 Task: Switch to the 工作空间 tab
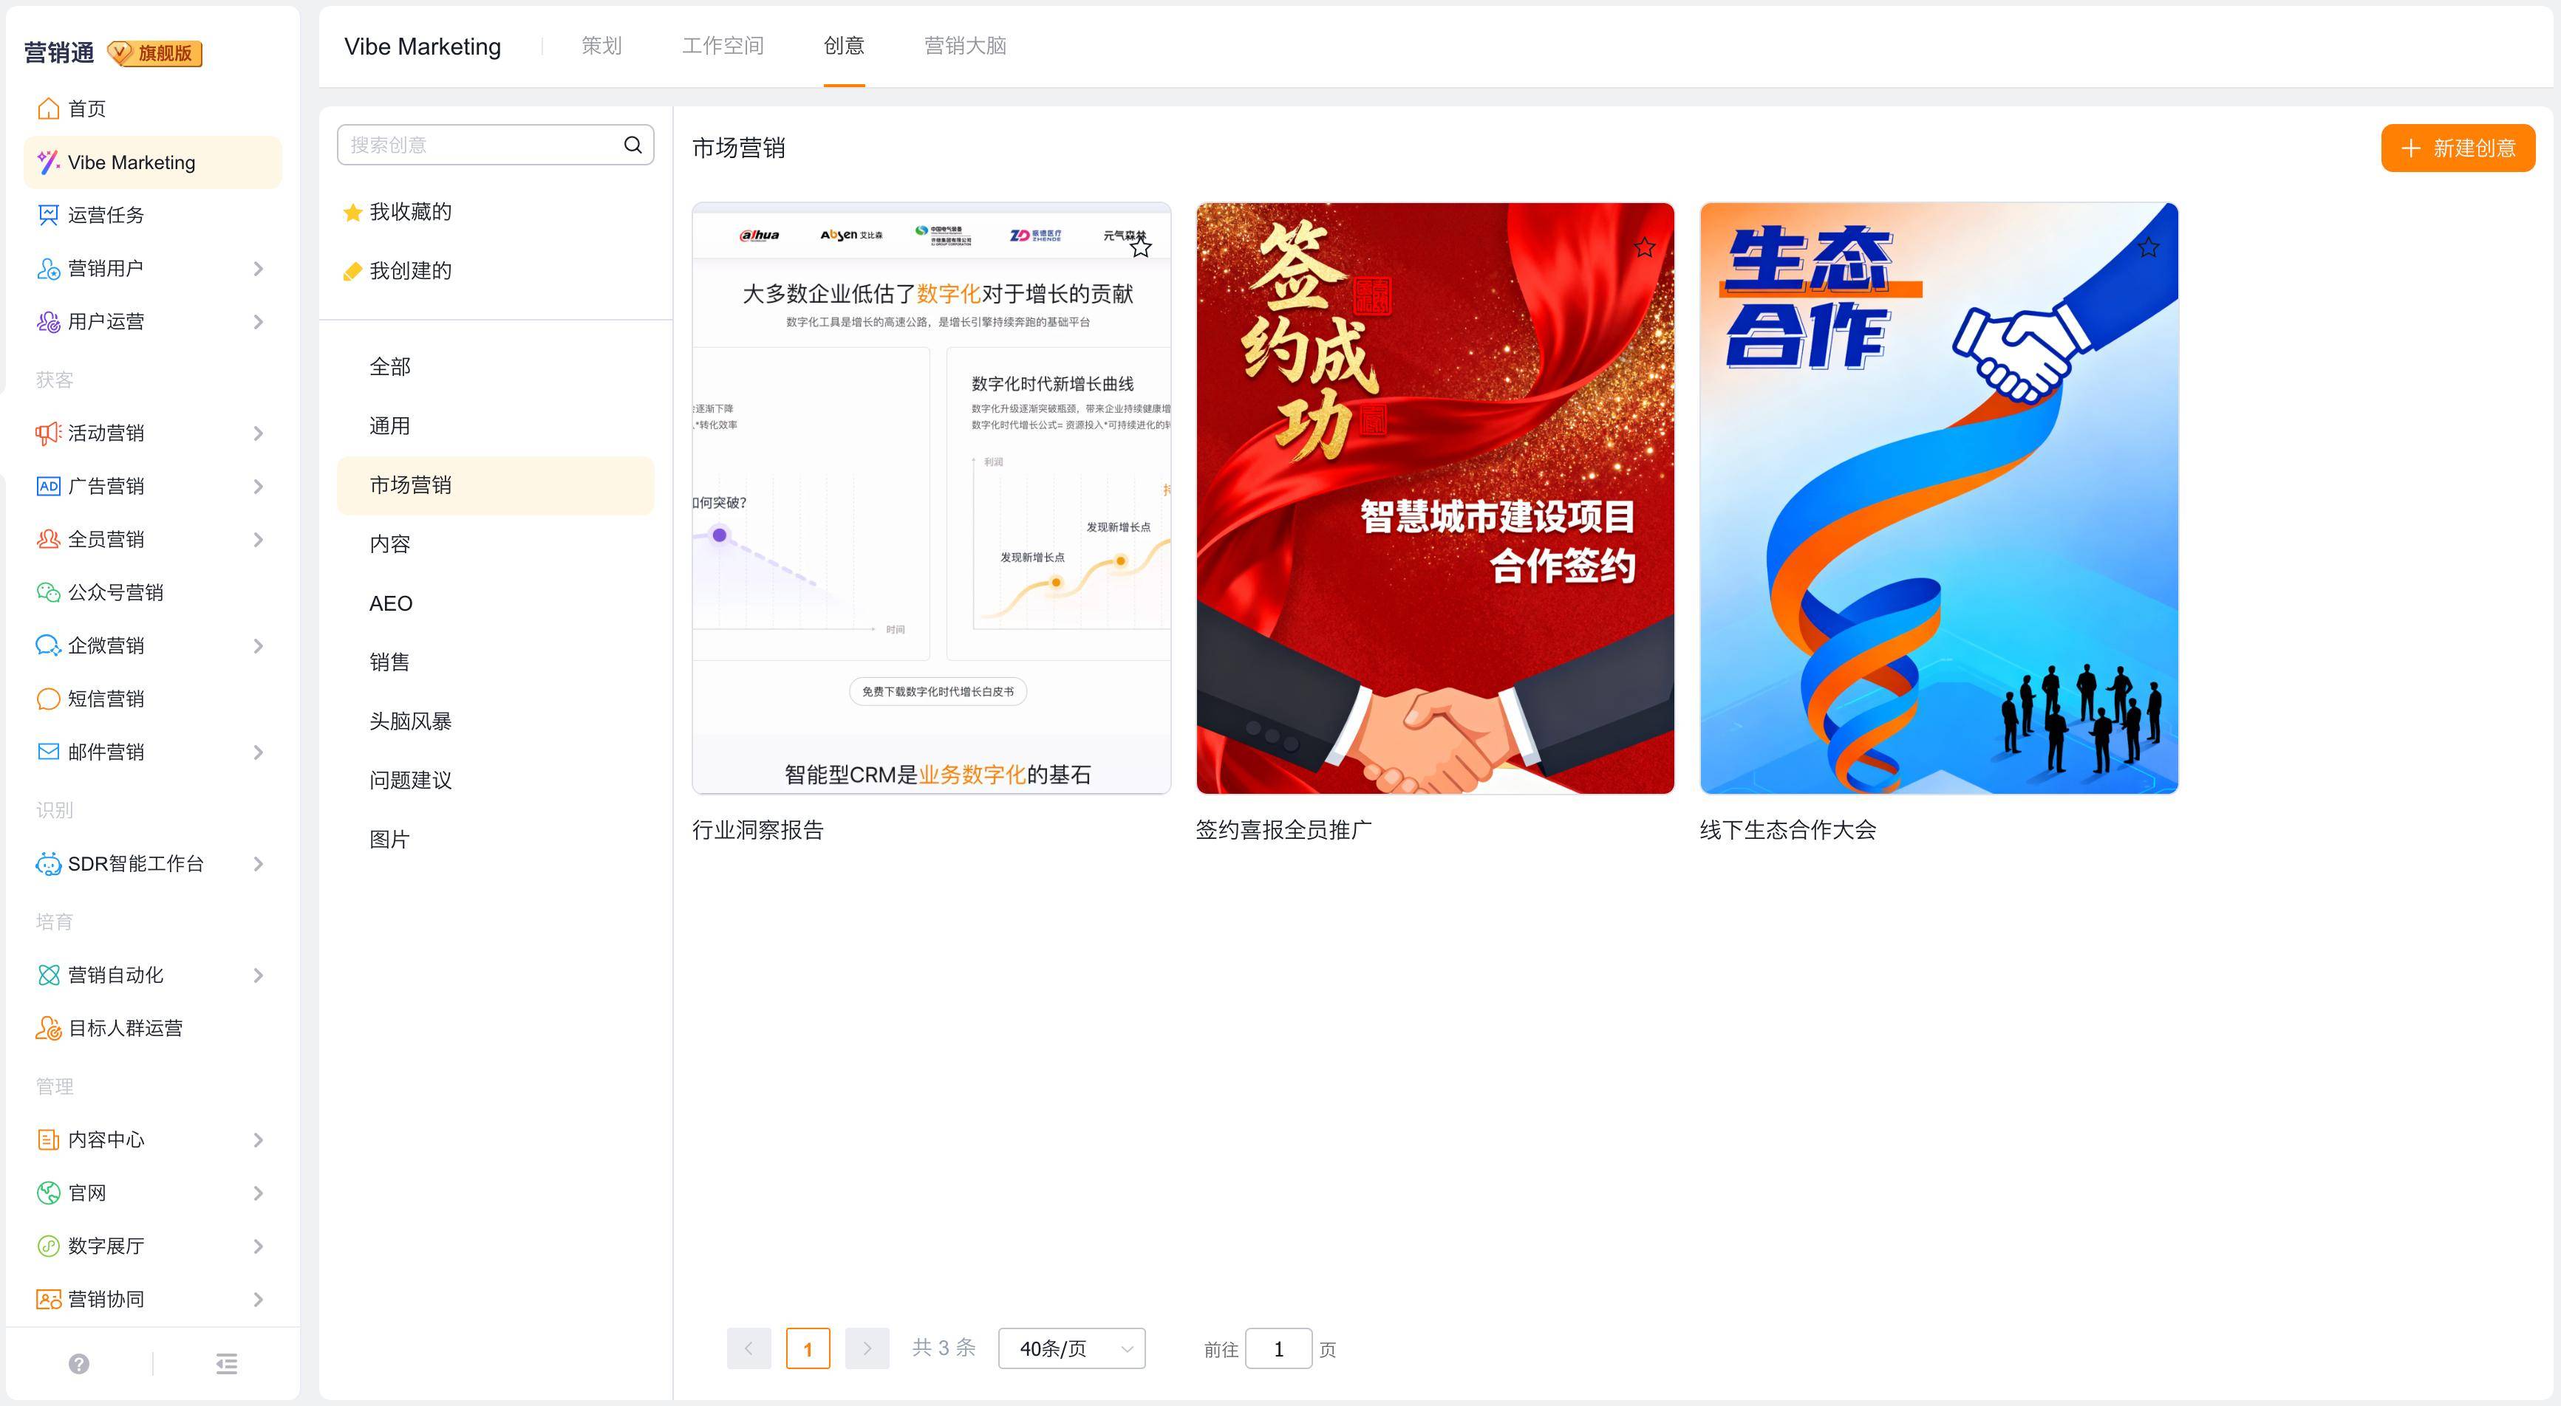[722, 46]
